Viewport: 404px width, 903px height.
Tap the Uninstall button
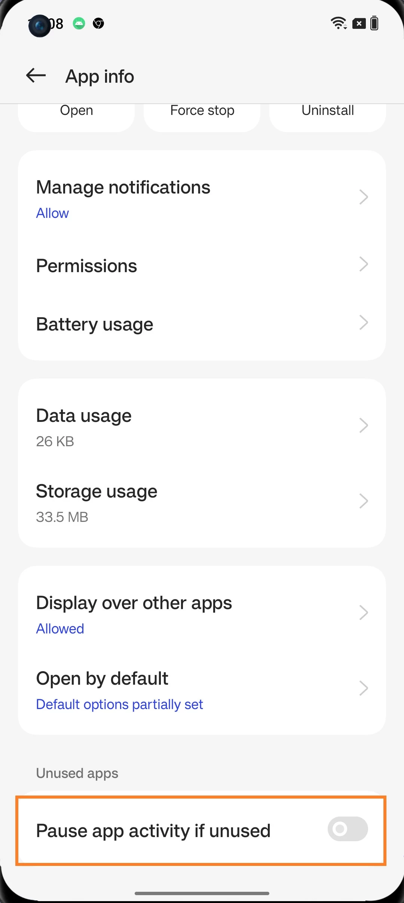[327, 112]
